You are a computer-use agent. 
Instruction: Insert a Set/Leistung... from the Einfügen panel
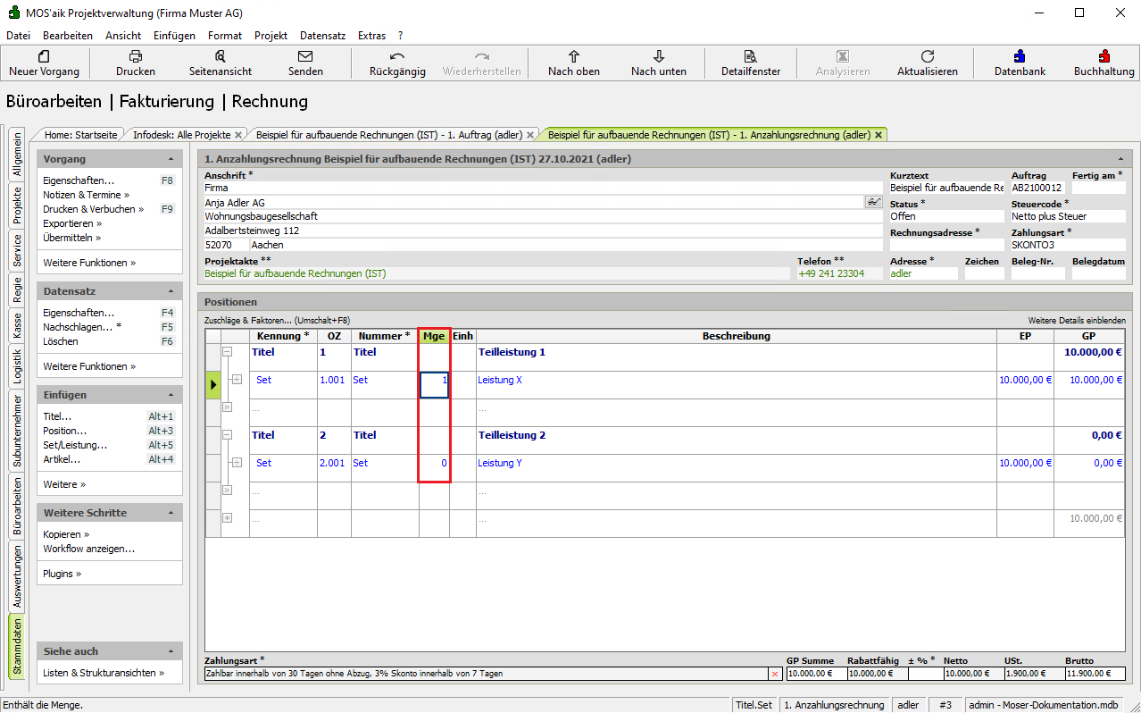point(75,445)
